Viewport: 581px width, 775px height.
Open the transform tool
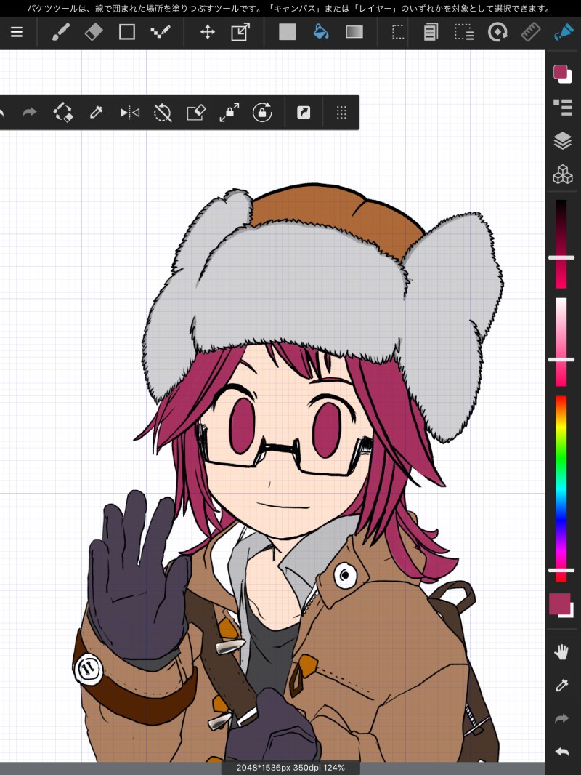coord(240,32)
